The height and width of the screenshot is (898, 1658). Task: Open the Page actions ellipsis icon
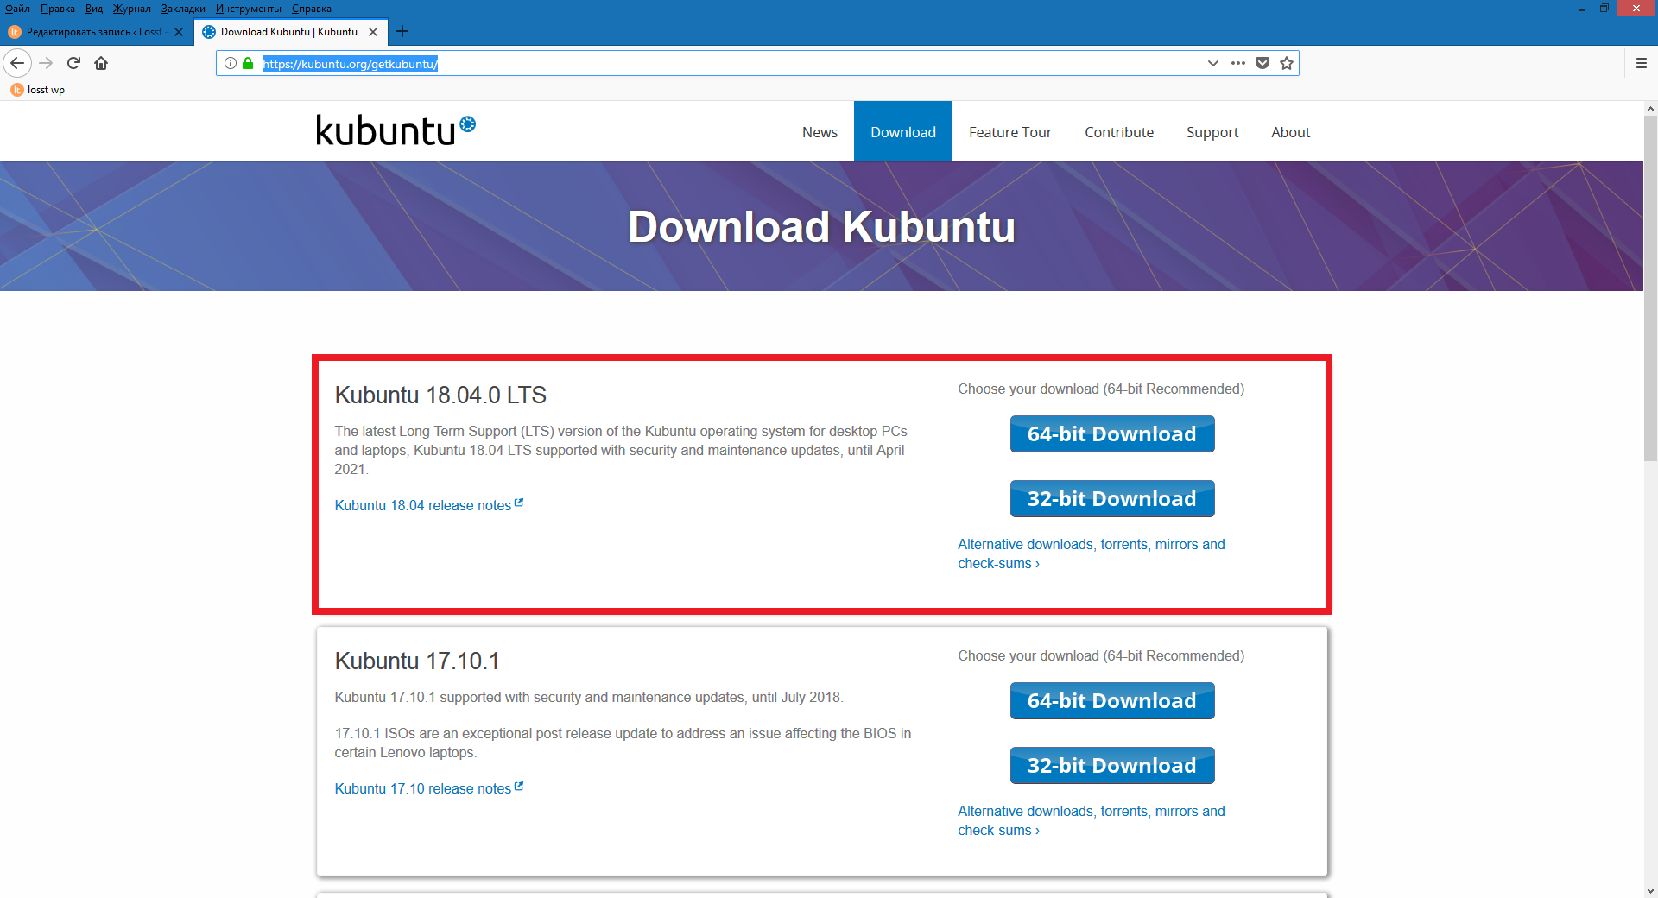pyautogui.click(x=1238, y=63)
